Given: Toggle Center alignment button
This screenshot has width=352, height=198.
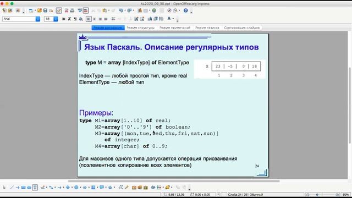Looking at the screenshot, I should tap(95, 19).
